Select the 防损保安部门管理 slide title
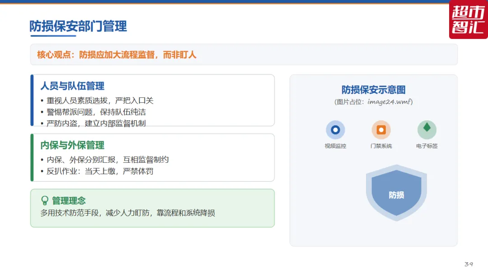The image size is (488, 275). pyautogui.click(x=78, y=26)
